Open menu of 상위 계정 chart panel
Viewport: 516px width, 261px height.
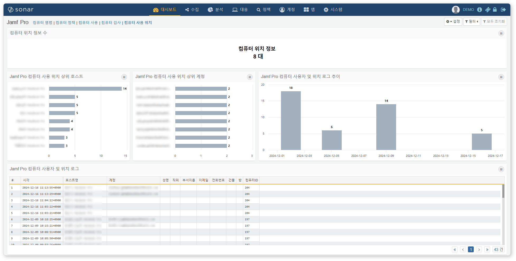[x=250, y=77]
